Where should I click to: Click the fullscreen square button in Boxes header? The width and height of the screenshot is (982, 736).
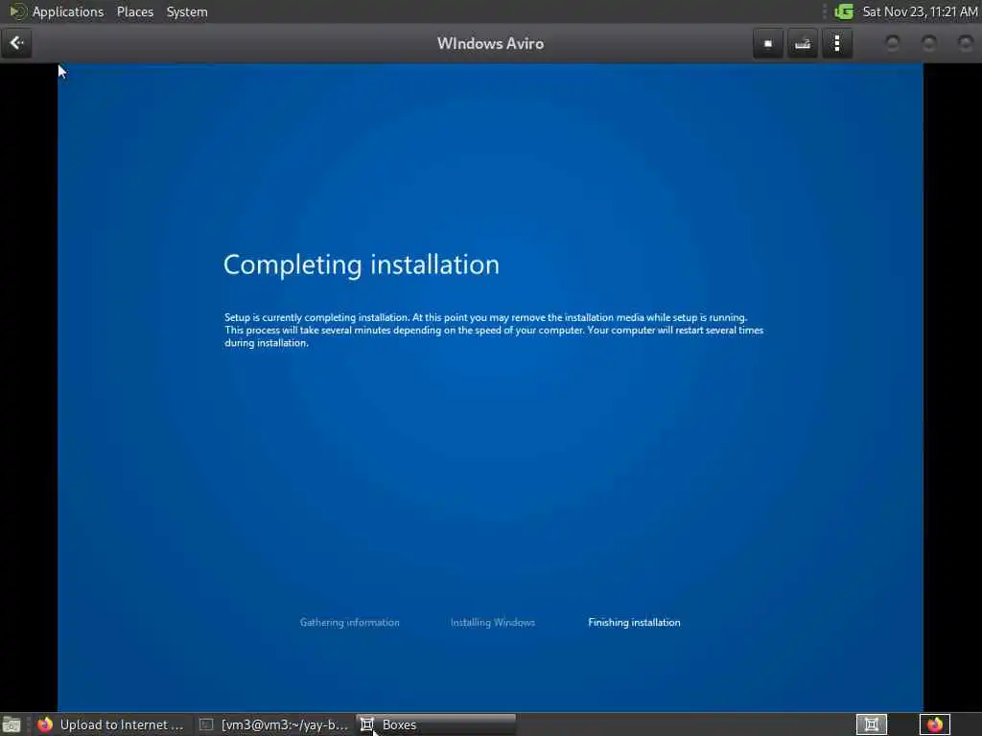point(768,44)
